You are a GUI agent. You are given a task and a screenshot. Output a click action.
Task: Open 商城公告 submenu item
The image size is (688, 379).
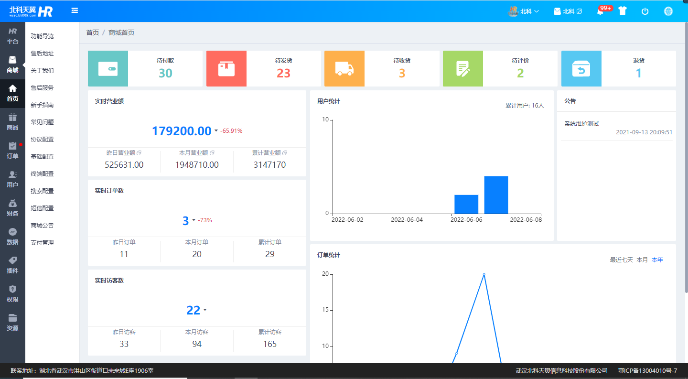[x=42, y=226]
